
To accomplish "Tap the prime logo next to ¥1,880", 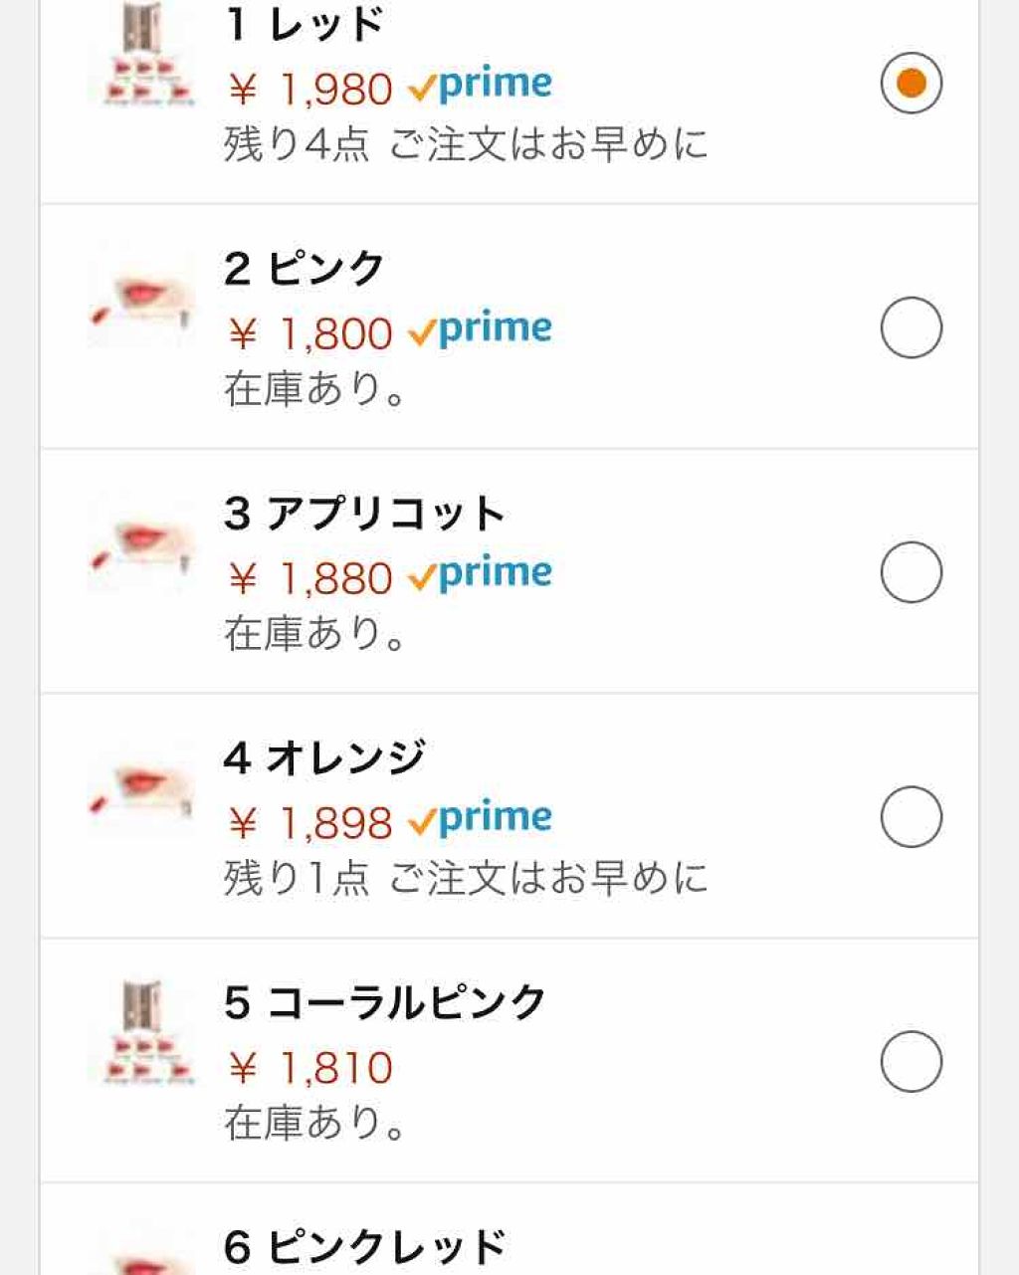I will (x=481, y=576).
